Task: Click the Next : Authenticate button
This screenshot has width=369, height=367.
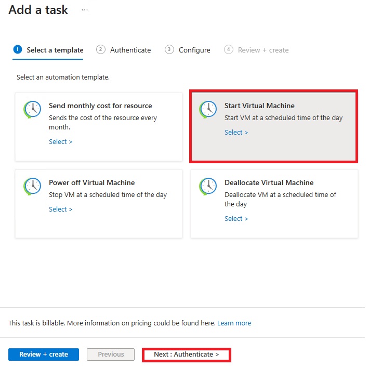Action: [x=186, y=355]
